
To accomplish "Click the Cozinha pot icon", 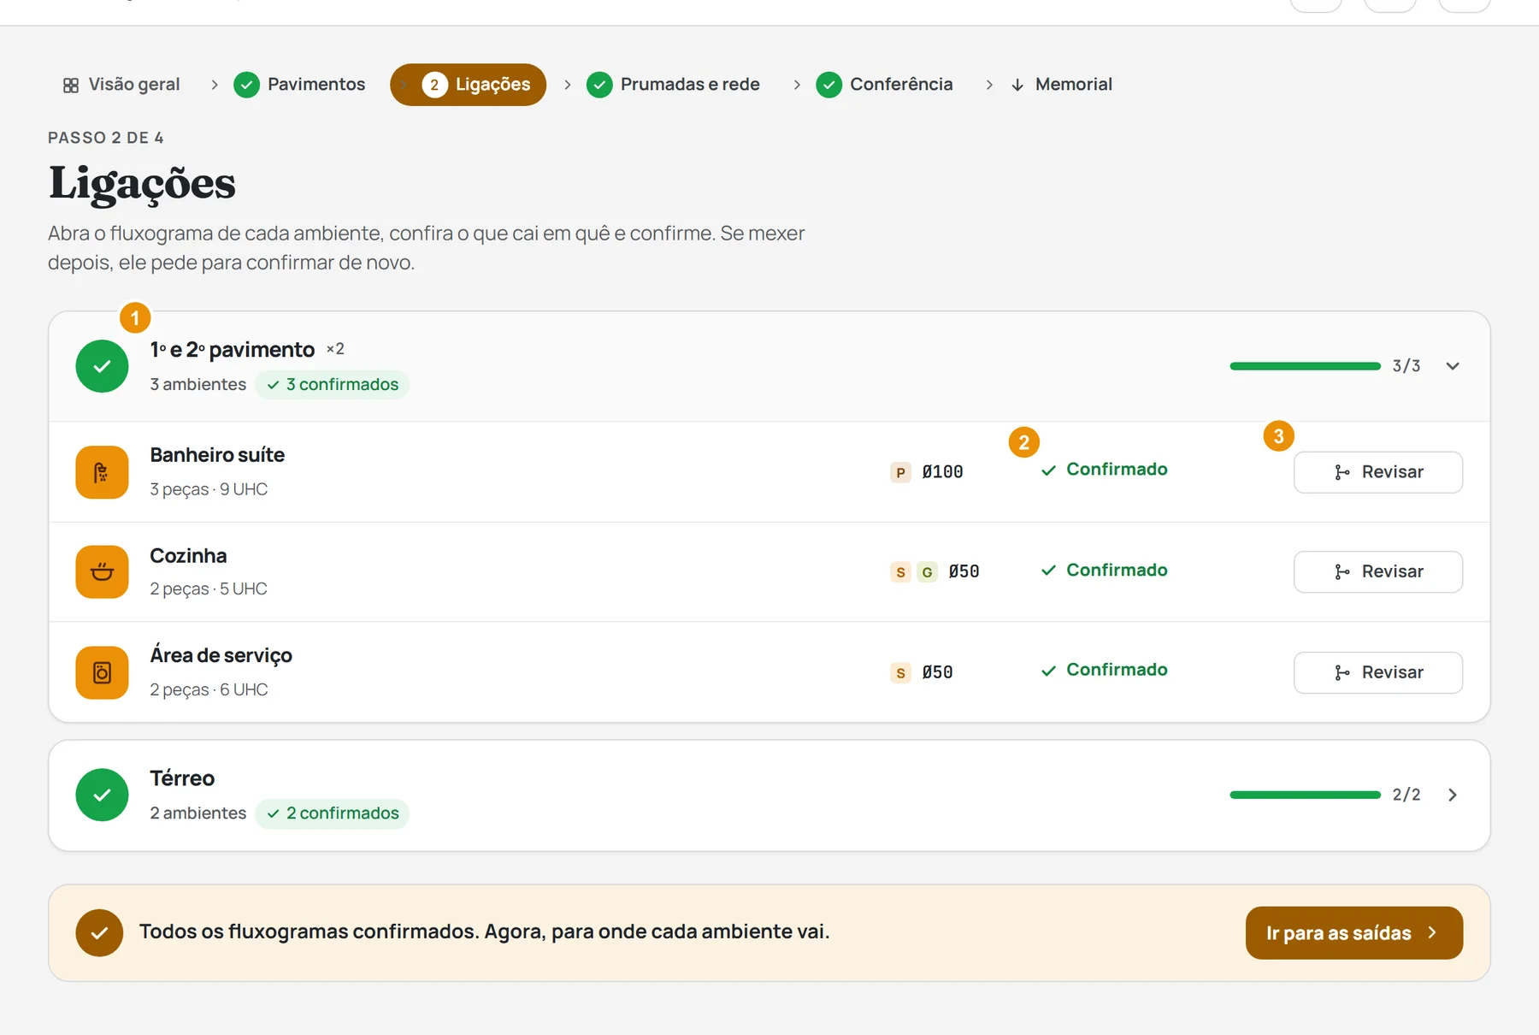I will tap(102, 571).
